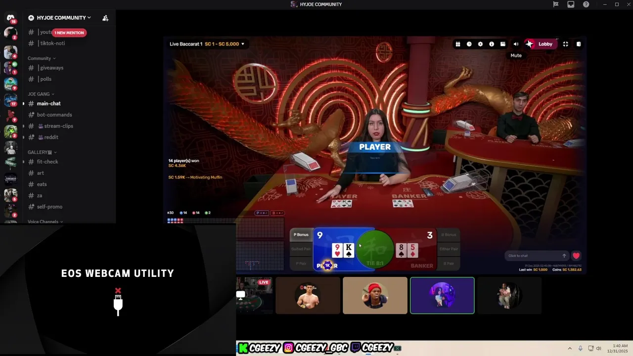Open the gift box icon in baccarat toolbar
The height and width of the screenshot is (356, 633).
[x=458, y=44]
